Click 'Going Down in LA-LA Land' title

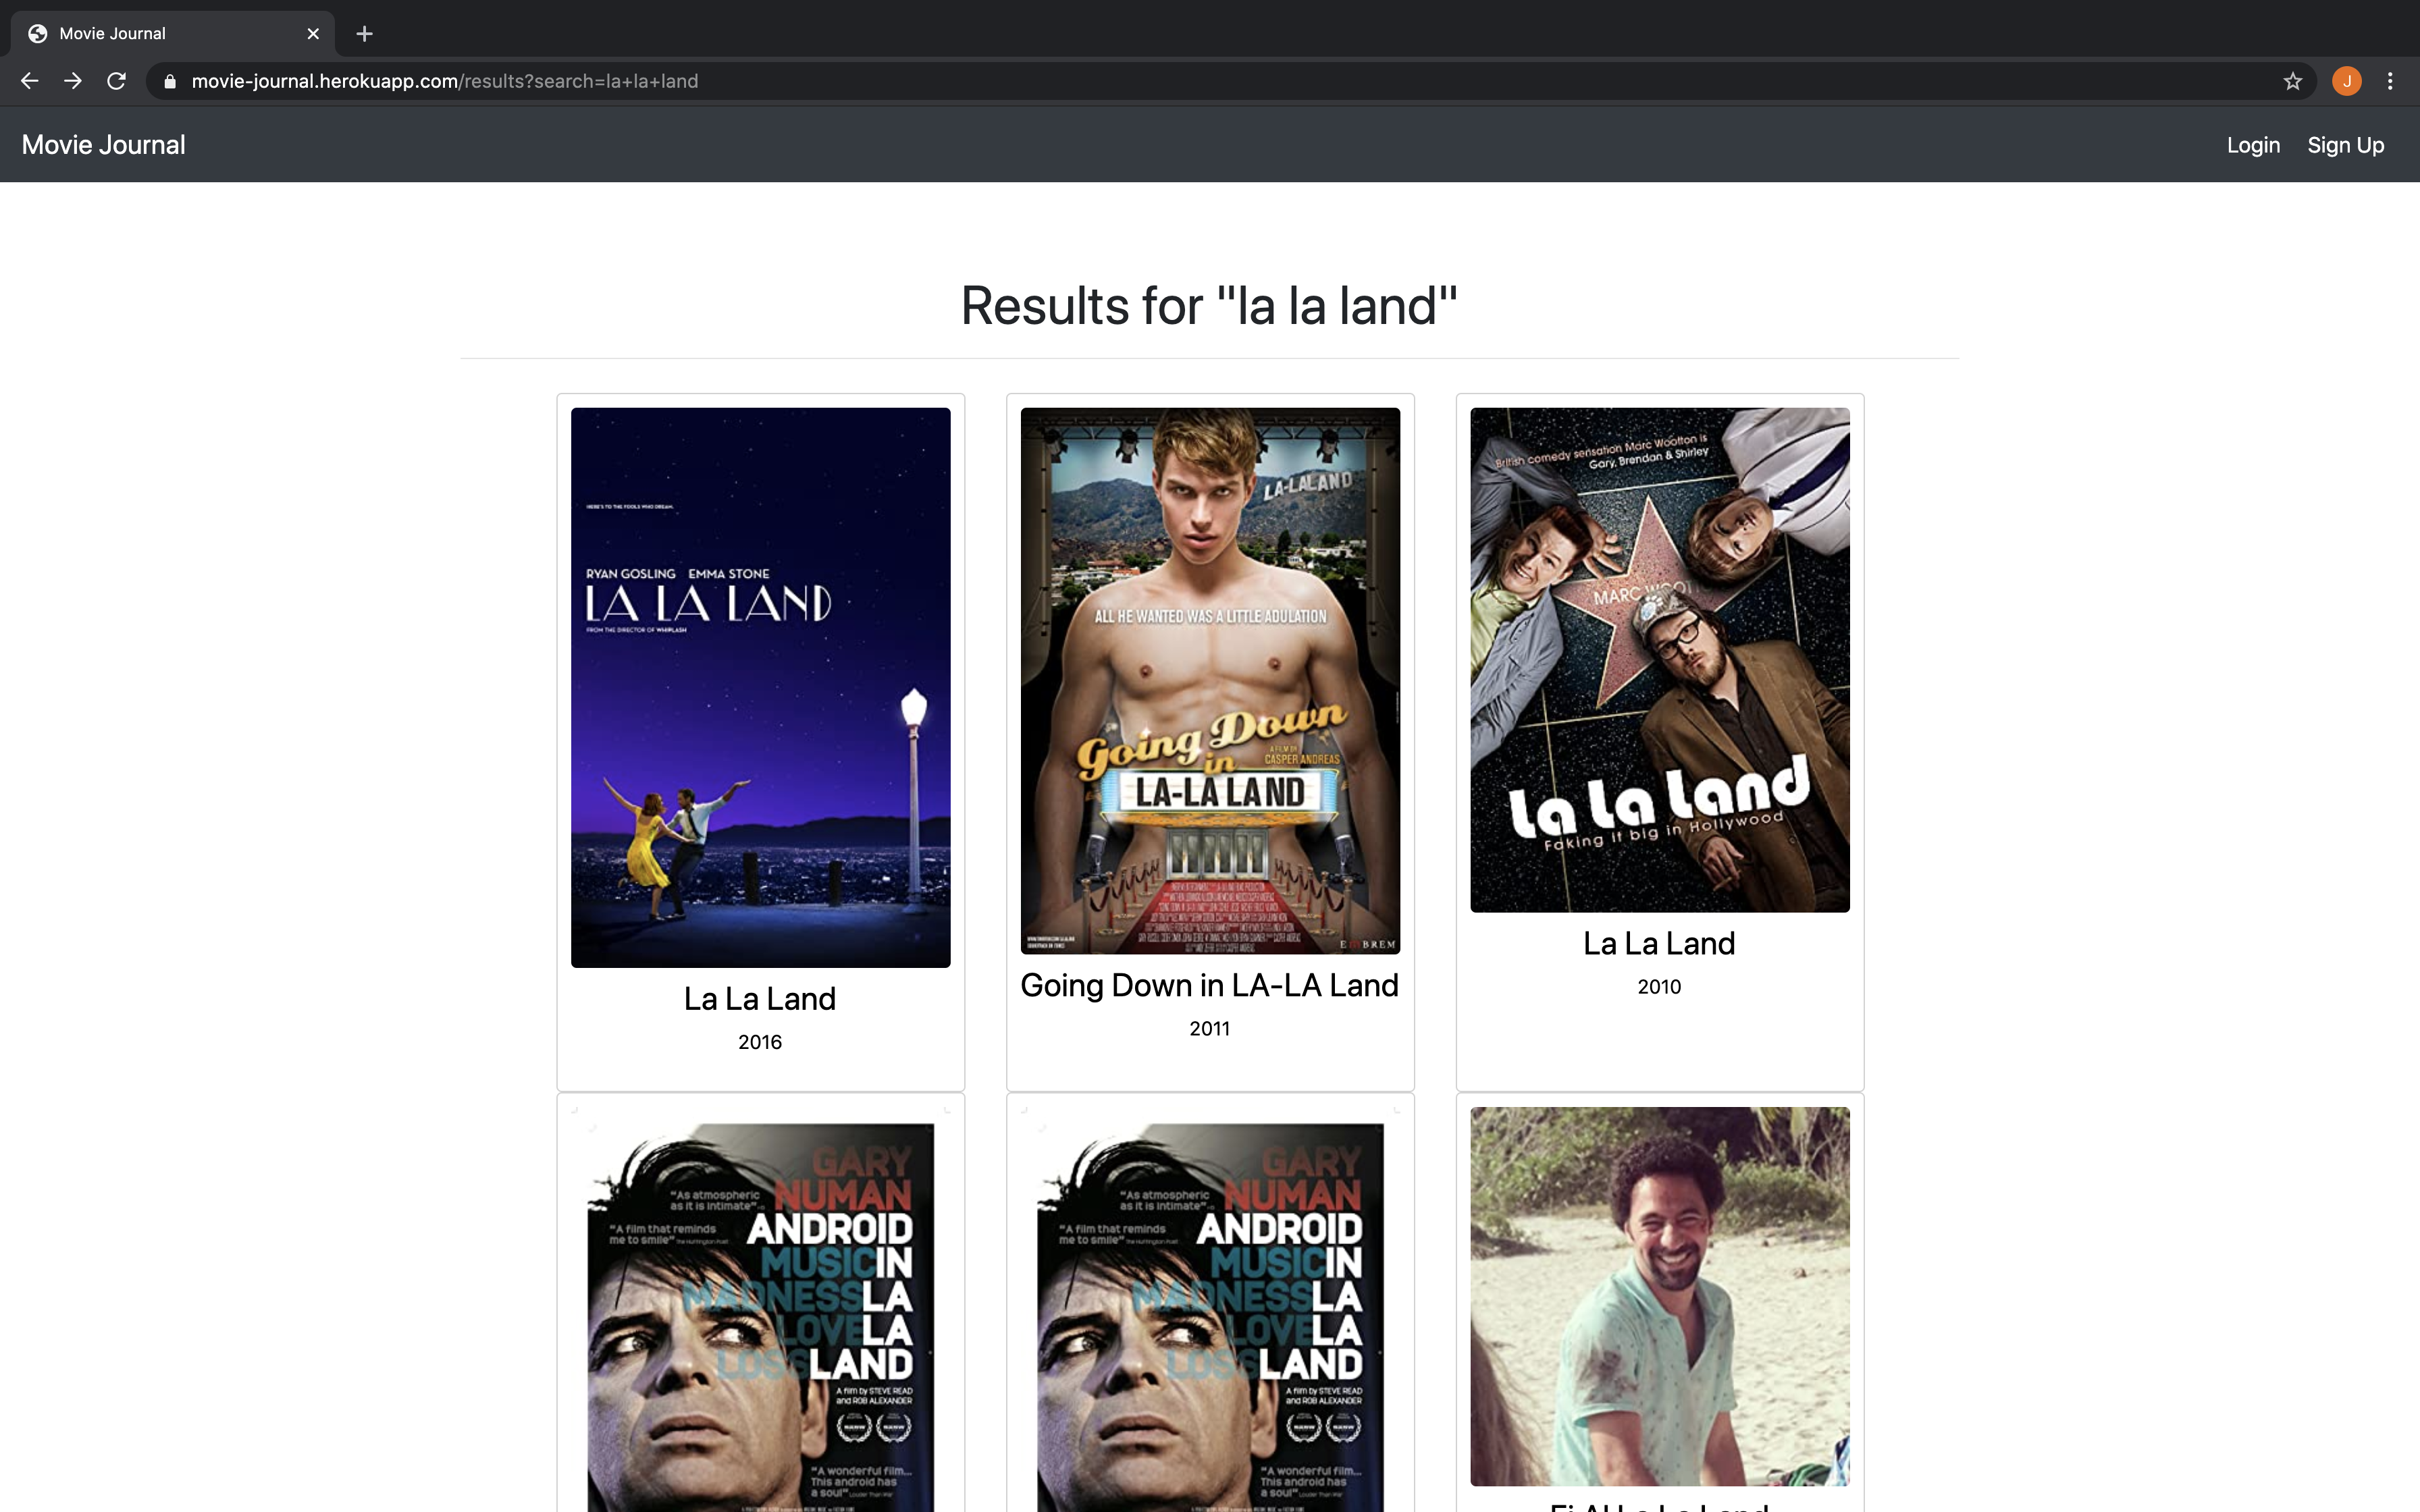[1209, 985]
